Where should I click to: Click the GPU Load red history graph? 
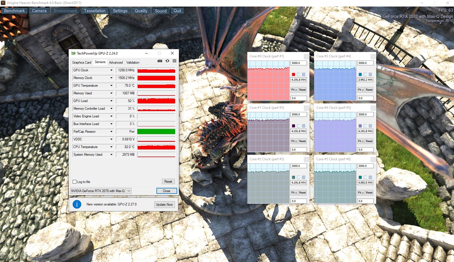point(156,101)
